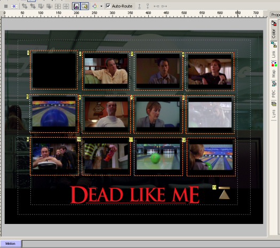Click the gray stop square toolbar icon
The image size is (280, 248).
6,6
